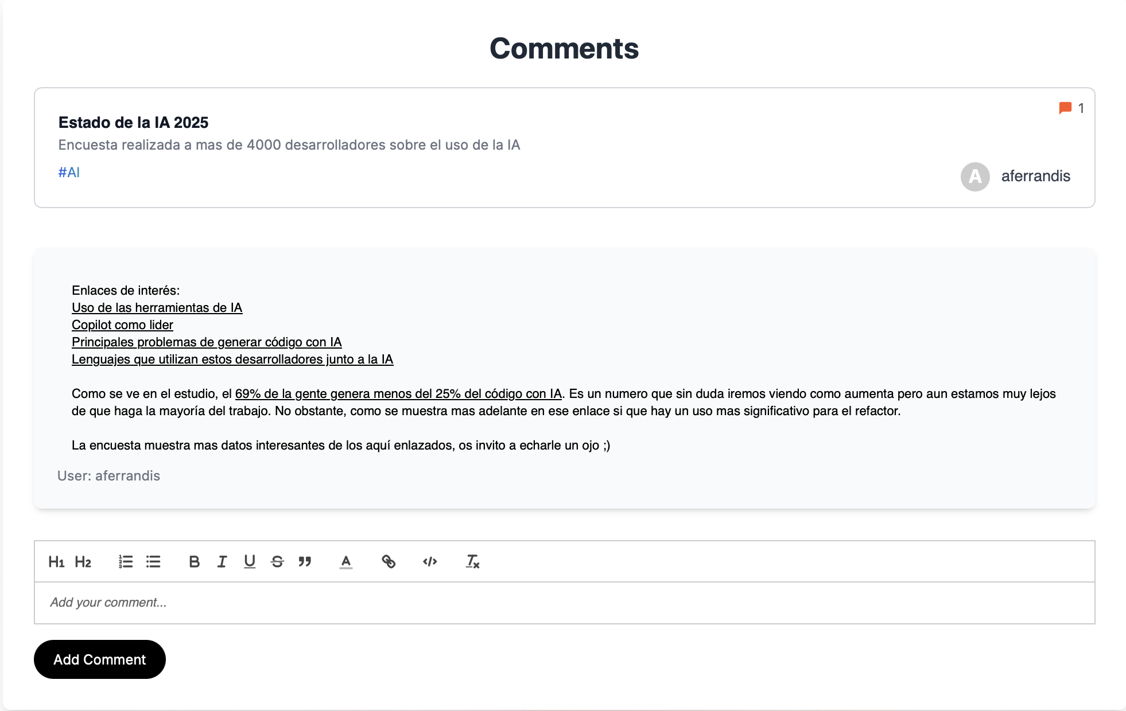The image size is (1126, 711).
Task: Insert a bullet list
Action: click(x=153, y=562)
